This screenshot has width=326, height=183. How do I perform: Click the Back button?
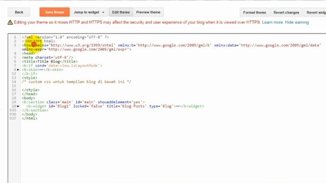pyautogui.click(x=19, y=12)
